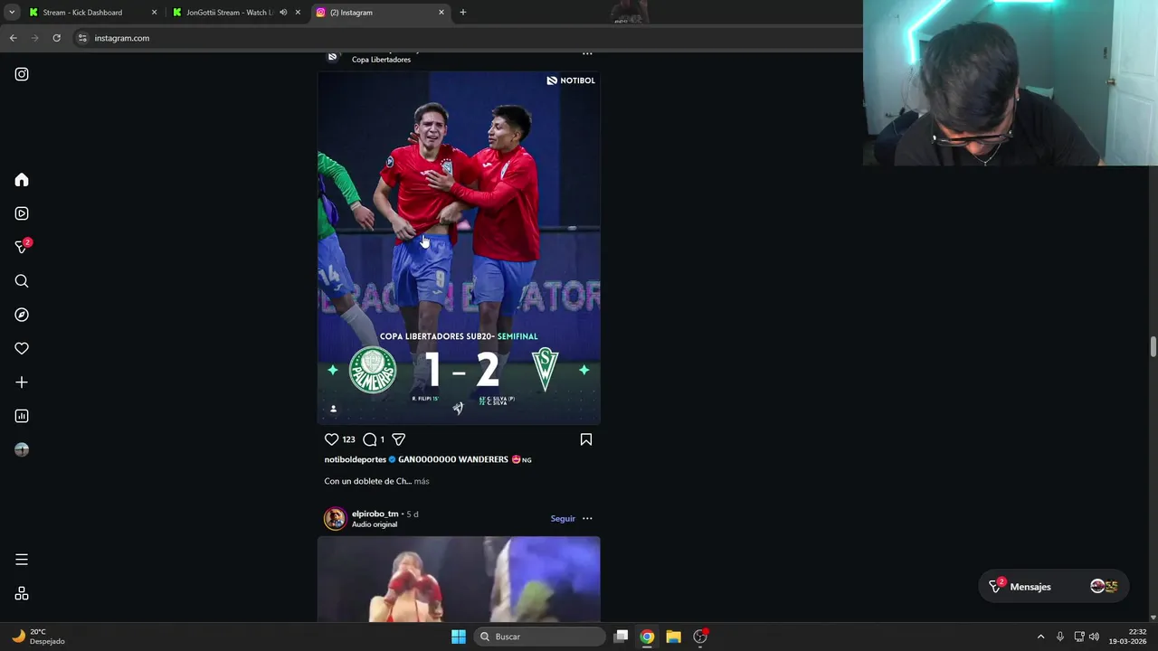Open options menu of Copa Libertadores post

pyautogui.click(x=587, y=54)
